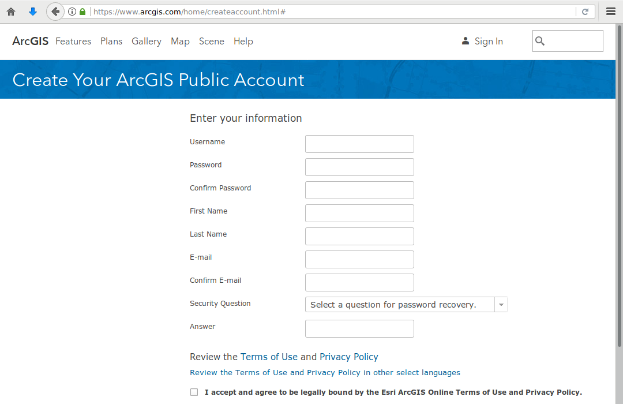Viewport: 623px width, 404px height.
Task: Check the accept Terms of Use checkbox
Action: (x=194, y=392)
